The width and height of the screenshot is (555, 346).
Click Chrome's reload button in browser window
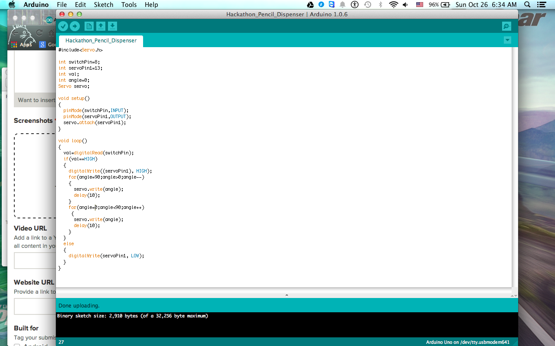click(x=39, y=33)
